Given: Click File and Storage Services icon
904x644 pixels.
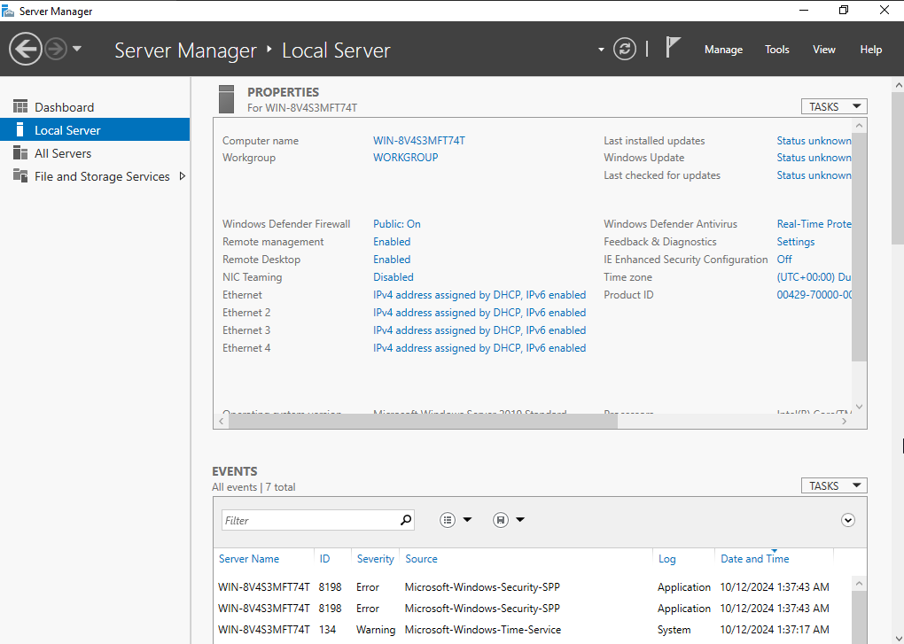Looking at the screenshot, I should pos(20,176).
